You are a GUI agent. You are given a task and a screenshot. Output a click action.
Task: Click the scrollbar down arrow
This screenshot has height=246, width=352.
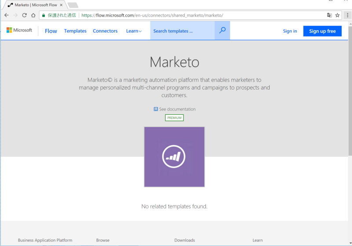[x=350, y=243]
